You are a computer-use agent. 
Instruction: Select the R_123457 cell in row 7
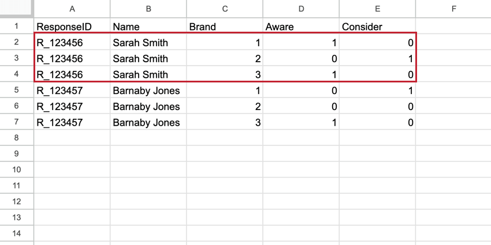pos(72,122)
